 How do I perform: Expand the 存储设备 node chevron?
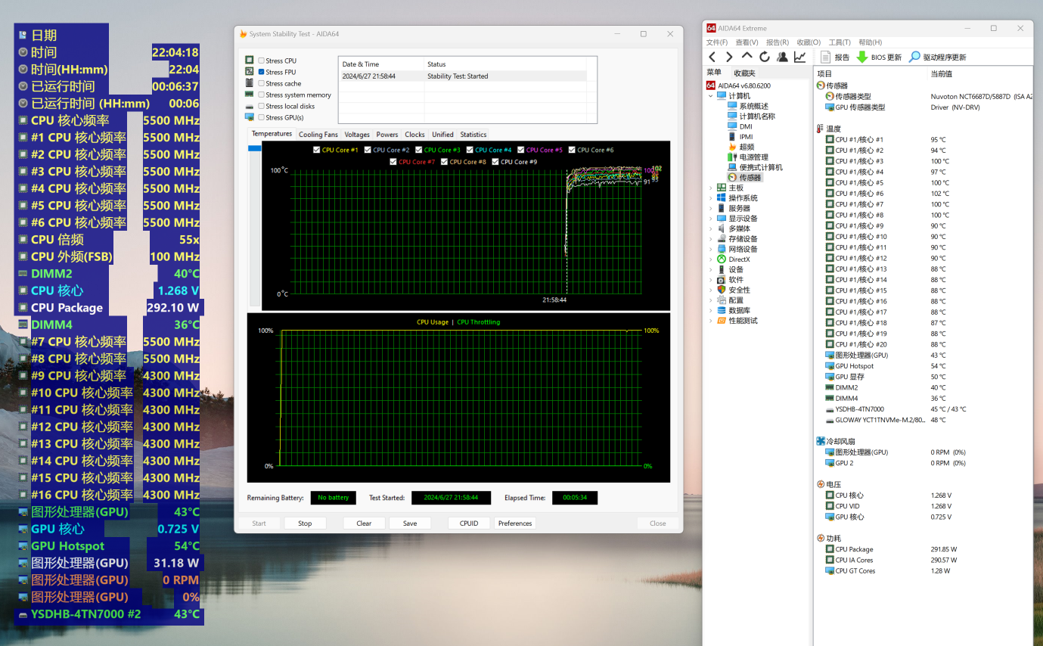(x=710, y=239)
